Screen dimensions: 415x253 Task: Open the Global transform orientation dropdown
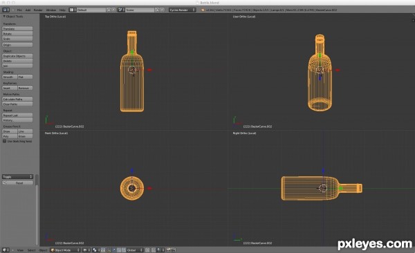point(135,250)
